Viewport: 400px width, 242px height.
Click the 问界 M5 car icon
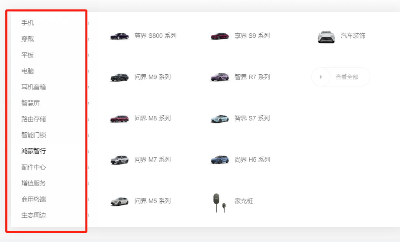(119, 201)
